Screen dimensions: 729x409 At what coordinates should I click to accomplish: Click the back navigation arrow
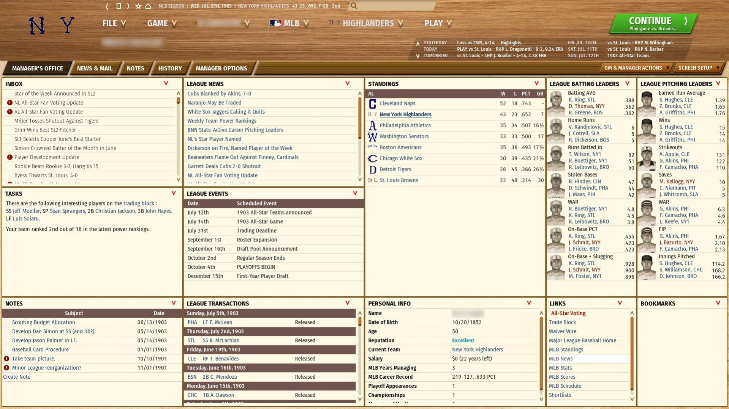pos(107,6)
